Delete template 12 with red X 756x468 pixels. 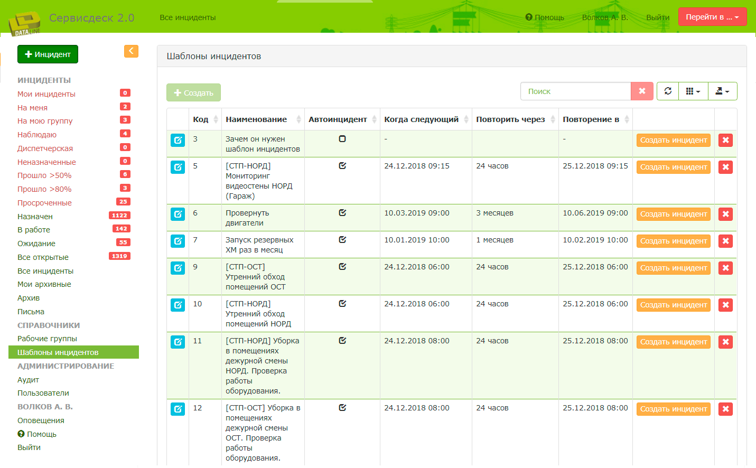tap(725, 409)
